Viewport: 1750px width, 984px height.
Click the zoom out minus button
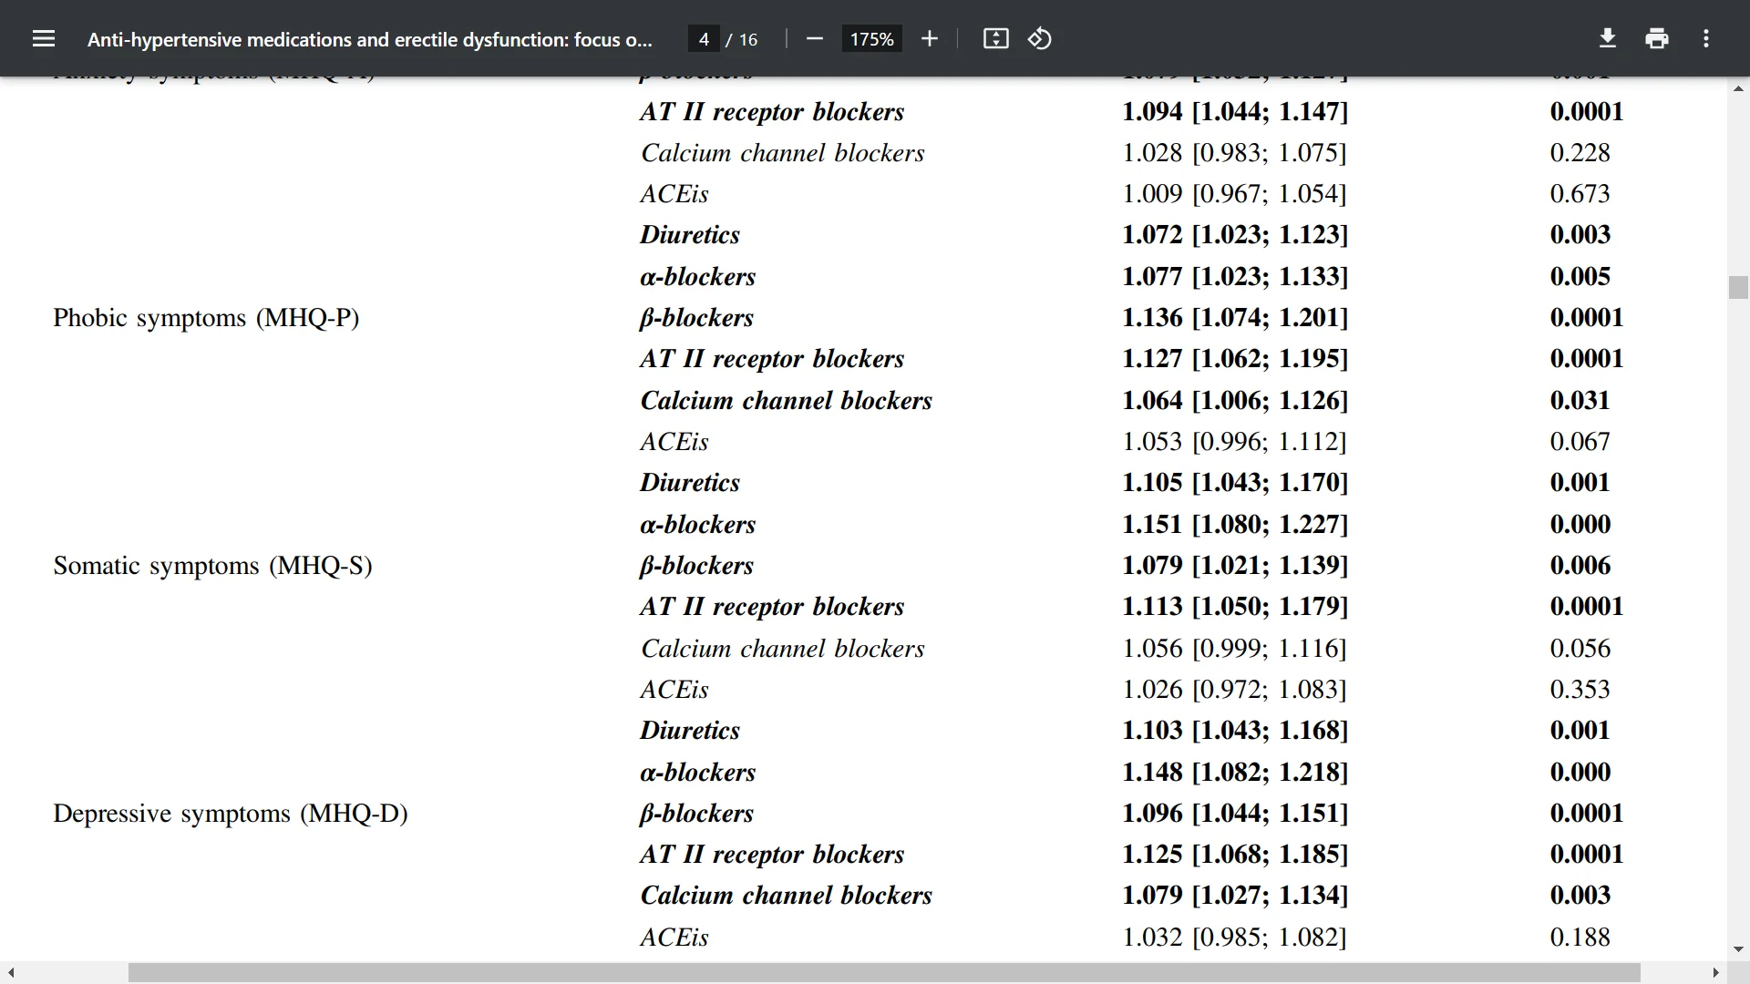pyautogui.click(x=812, y=40)
